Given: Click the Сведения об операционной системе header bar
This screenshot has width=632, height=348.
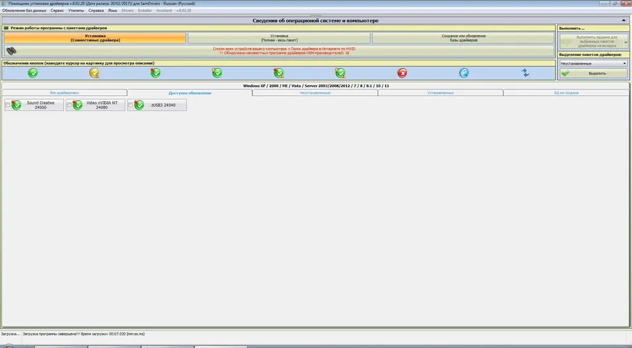Looking at the screenshot, I should click(315, 21).
